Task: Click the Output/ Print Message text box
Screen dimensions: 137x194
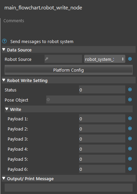Action: pyautogui.click(x=69, y=188)
